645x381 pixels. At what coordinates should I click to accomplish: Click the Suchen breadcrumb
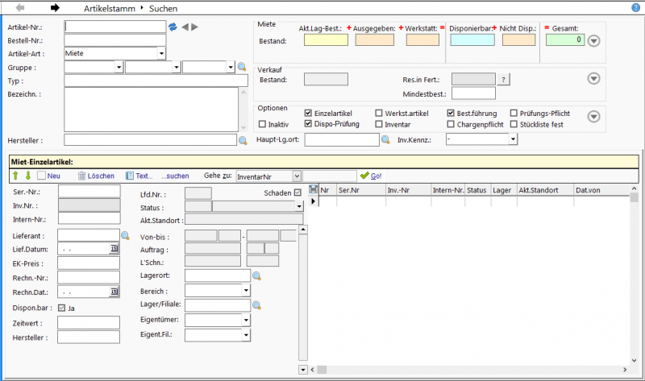(x=163, y=8)
